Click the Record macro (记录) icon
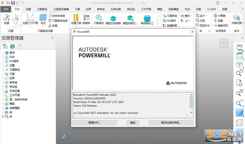Image resolution: width=245 pixels, height=144 pixels. (x=200, y=21)
